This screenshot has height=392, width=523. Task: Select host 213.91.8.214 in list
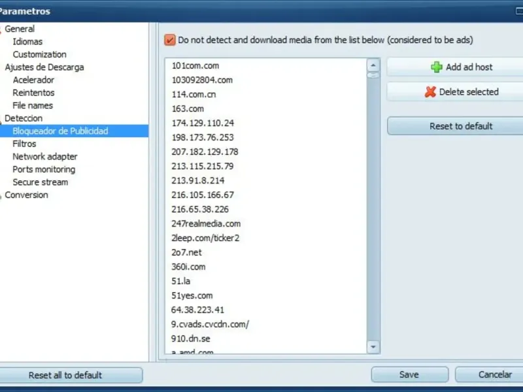tap(198, 180)
